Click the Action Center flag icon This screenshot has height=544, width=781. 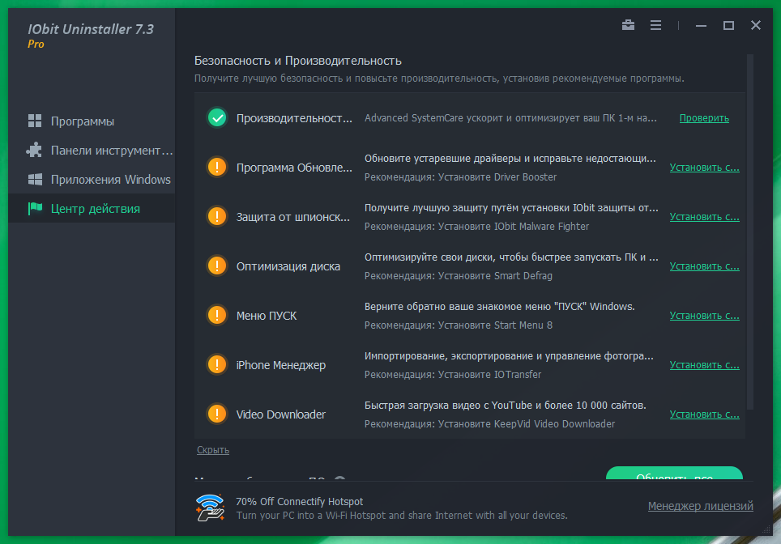pos(35,209)
